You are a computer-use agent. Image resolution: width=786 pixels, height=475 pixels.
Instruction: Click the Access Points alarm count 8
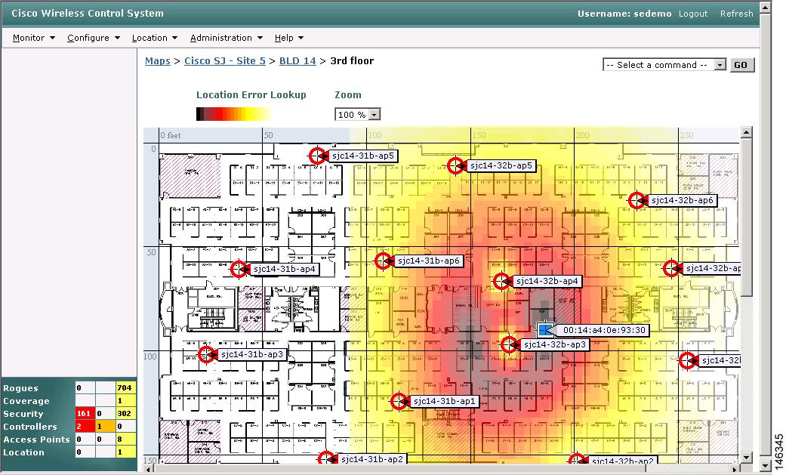(125, 440)
